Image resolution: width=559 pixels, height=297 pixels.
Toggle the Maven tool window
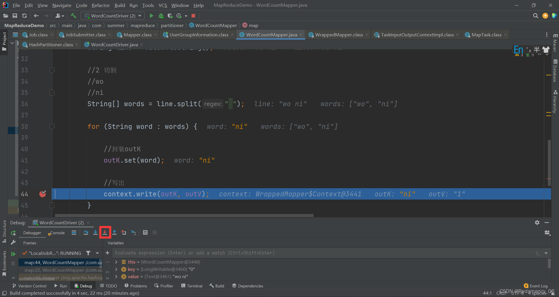coord(555,42)
